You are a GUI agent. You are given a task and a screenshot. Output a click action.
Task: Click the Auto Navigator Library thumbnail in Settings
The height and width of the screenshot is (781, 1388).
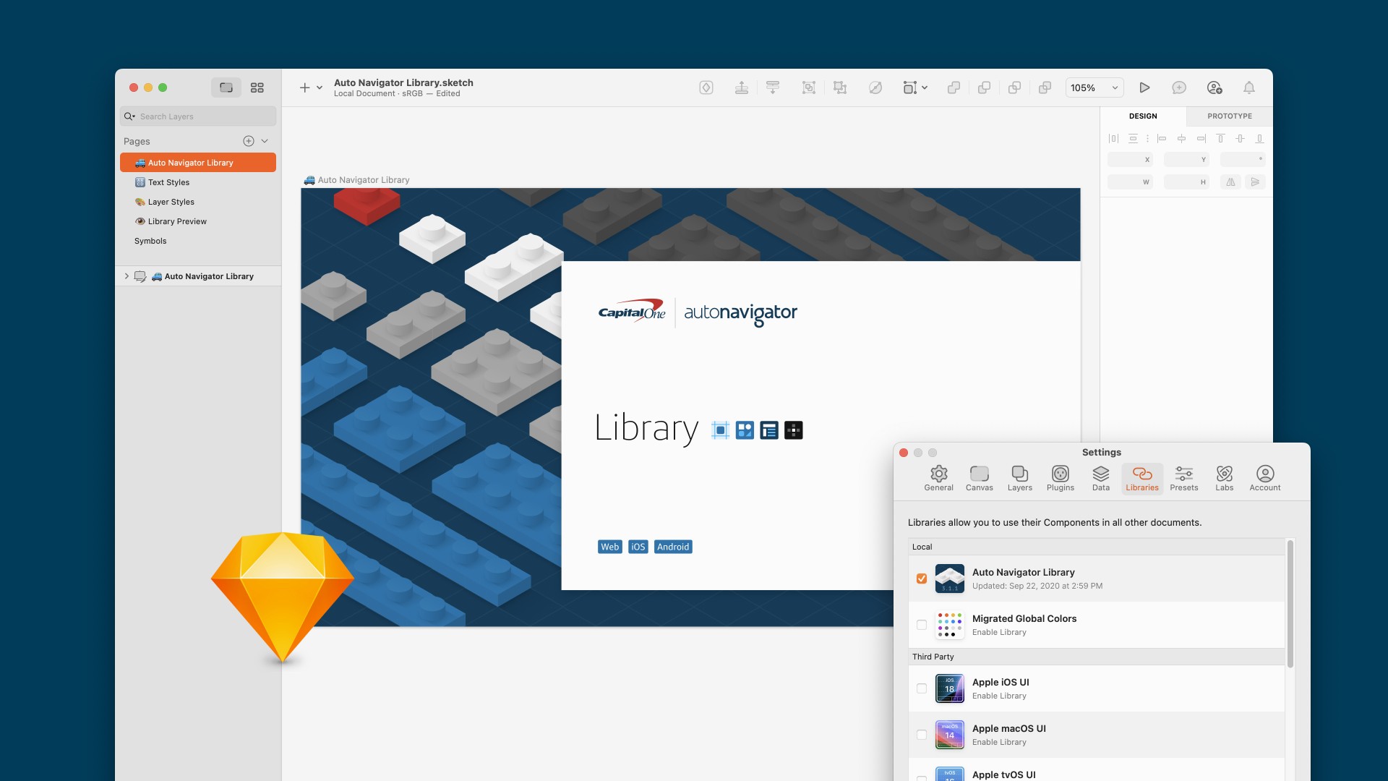[950, 579]
